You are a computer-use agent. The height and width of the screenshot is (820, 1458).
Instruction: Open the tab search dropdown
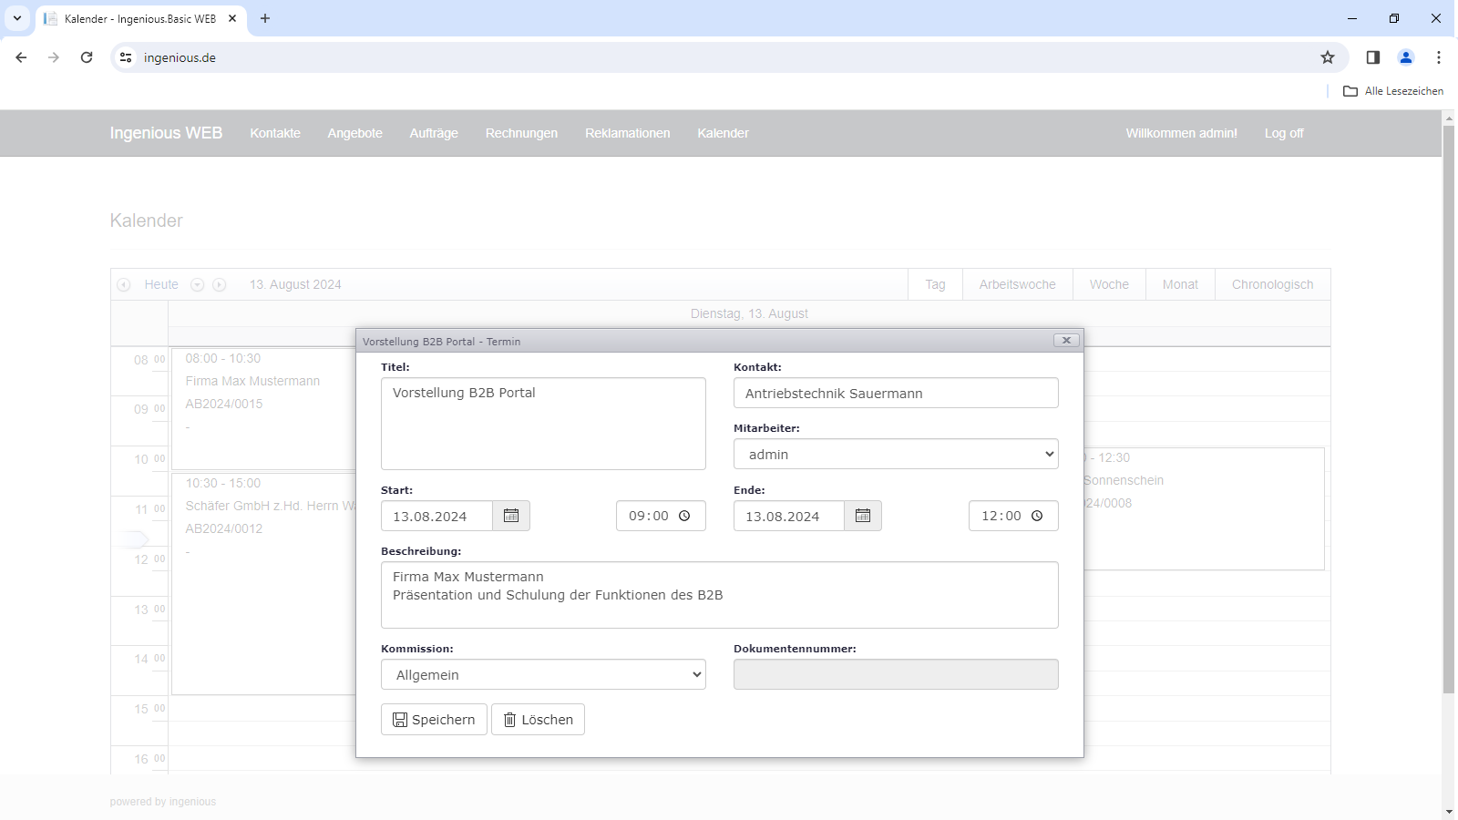pos(17,18)
